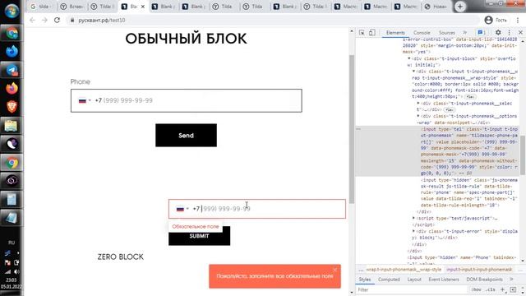The image size is (526, 296).
Task: Click the flex badge after the wrap-style div
Action: click(x=471, y=97)
